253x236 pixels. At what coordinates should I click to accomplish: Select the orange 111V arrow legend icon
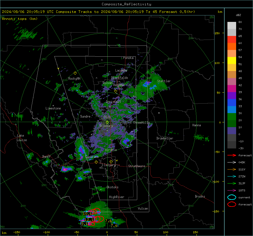232,169
